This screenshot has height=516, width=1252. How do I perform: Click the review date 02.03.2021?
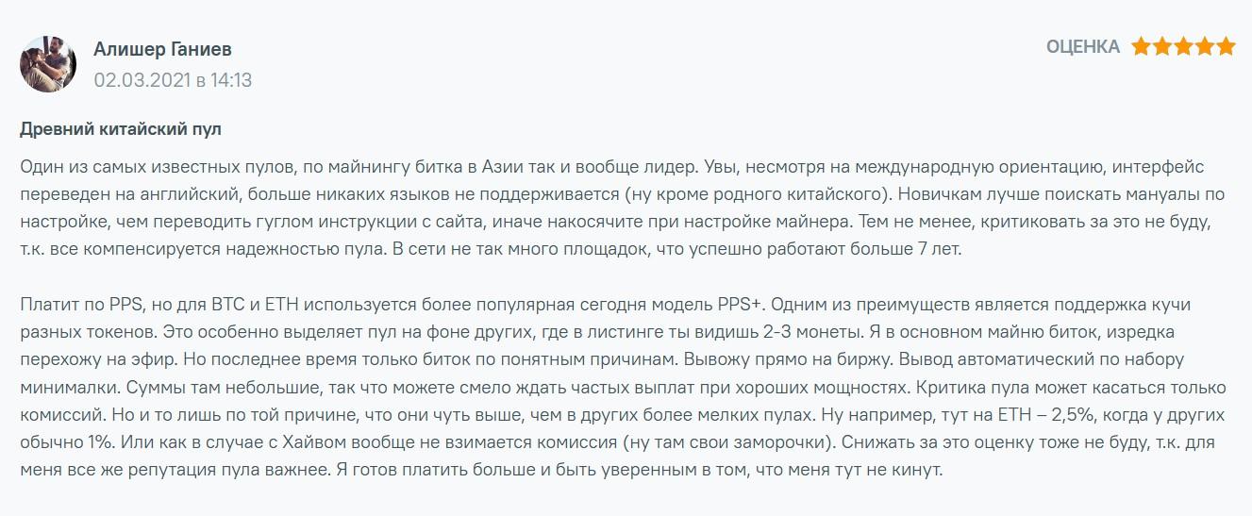[x=142, y=80]
